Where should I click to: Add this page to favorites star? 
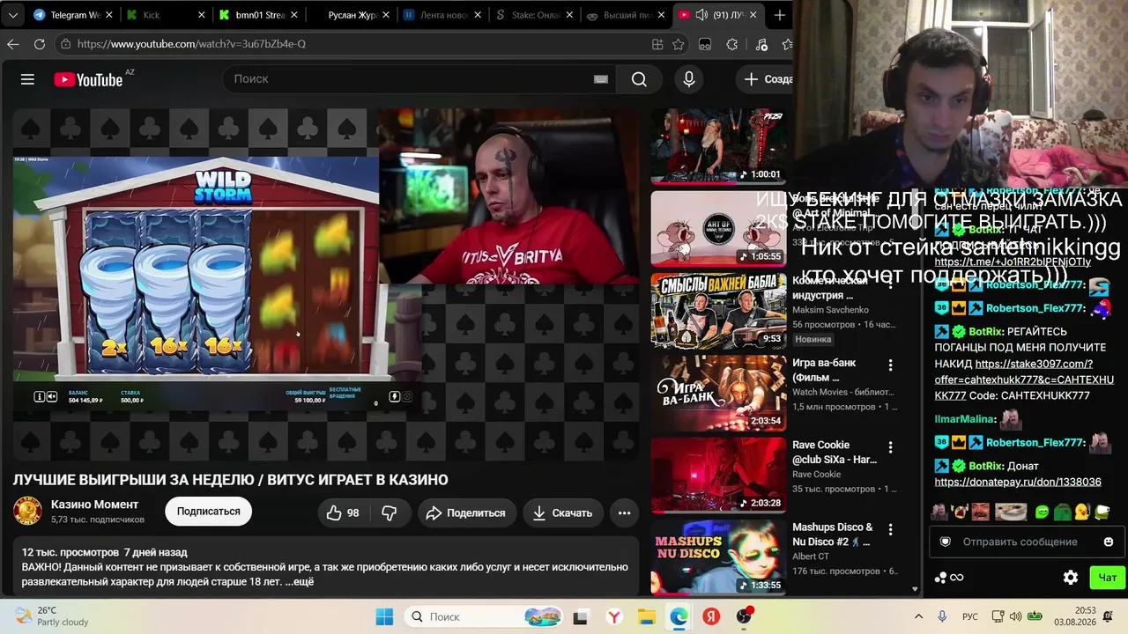tap(679, 44)
